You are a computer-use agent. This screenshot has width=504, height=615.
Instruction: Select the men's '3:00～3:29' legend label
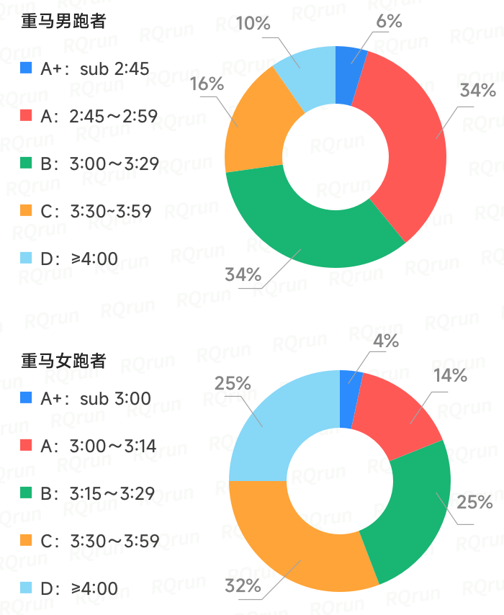(114, 164)
